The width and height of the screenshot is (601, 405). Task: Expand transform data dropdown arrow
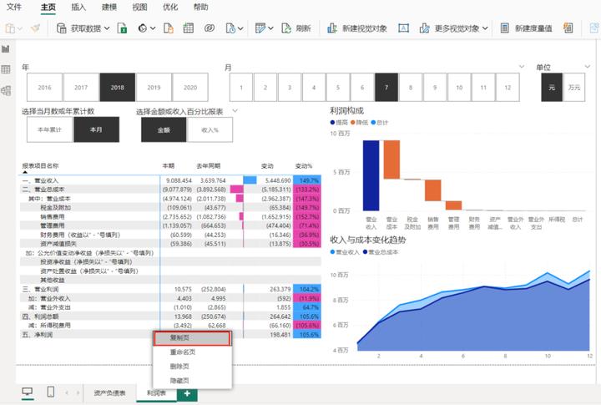tap(270, 28)
